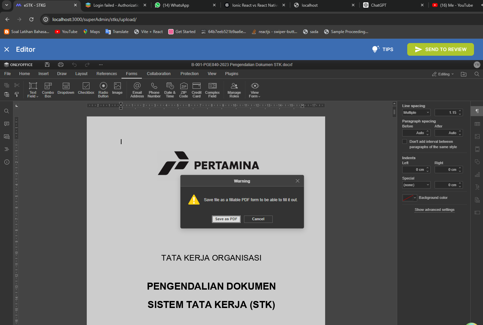Switch to the Insert tab
Screen dimensions: 483x325
pyautogui.click(x=43, y=74)
